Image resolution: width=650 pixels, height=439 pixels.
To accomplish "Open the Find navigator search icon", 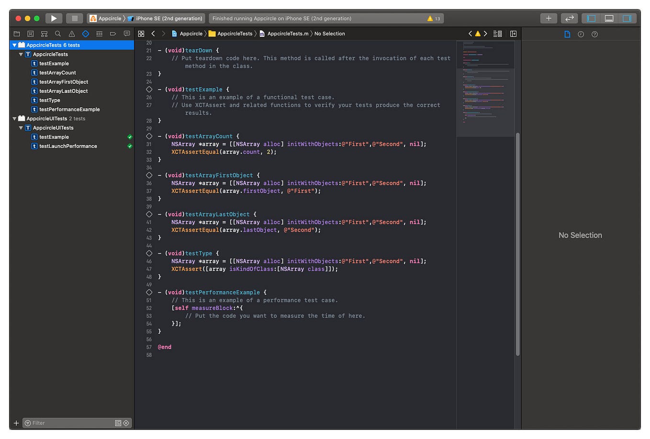I will point(57,34).
